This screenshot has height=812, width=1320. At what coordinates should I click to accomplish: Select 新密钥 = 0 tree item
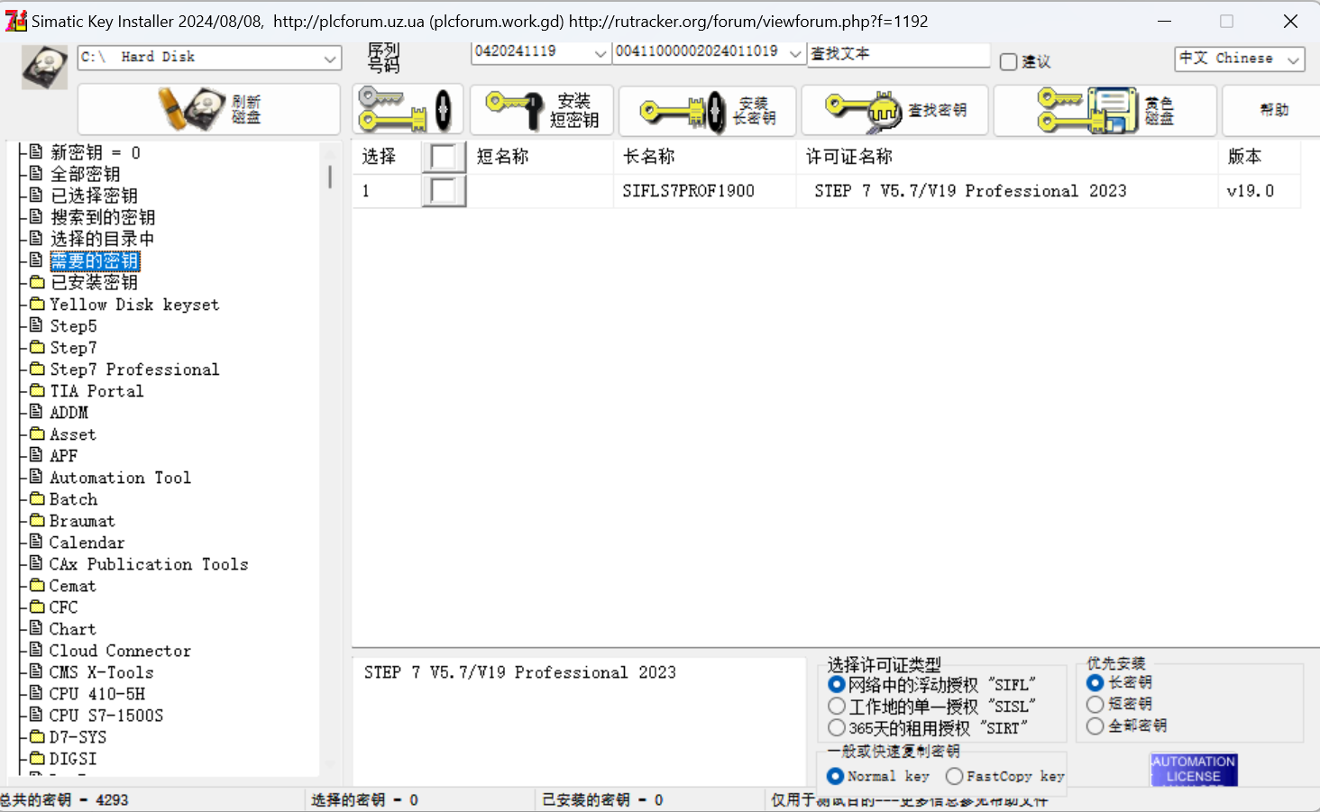tap(95, 153)
